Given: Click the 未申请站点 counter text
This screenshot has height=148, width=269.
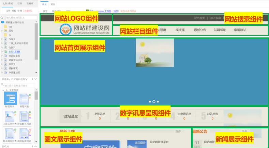Looking at the screenshot, I should click(184, 114).
